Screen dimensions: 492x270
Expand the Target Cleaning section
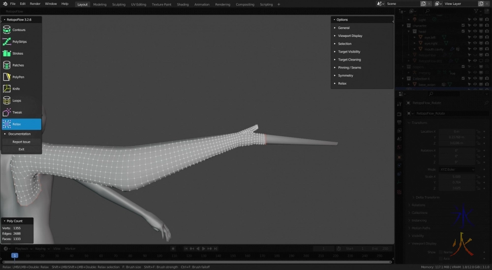[x=349, y=60]
